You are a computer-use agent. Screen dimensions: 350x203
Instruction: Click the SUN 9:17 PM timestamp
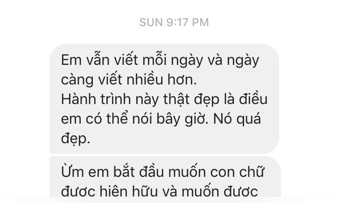174,22
